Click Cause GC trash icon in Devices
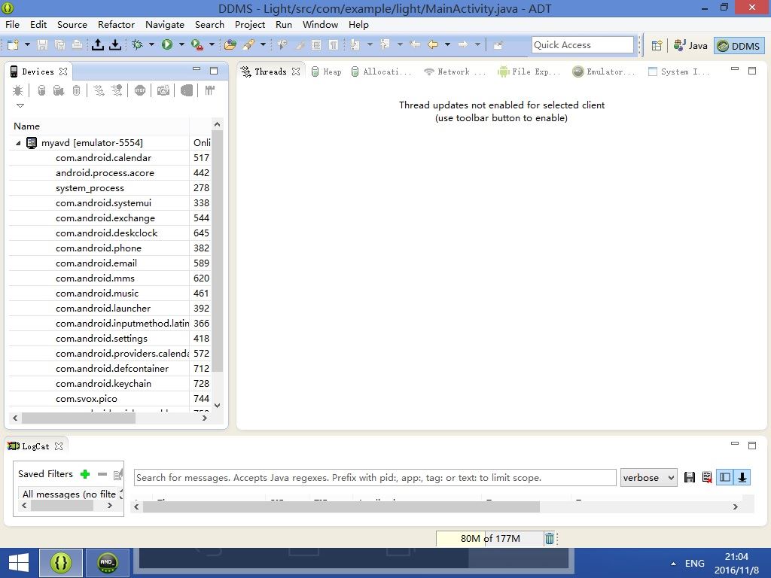771x578 pixels. 76,90
